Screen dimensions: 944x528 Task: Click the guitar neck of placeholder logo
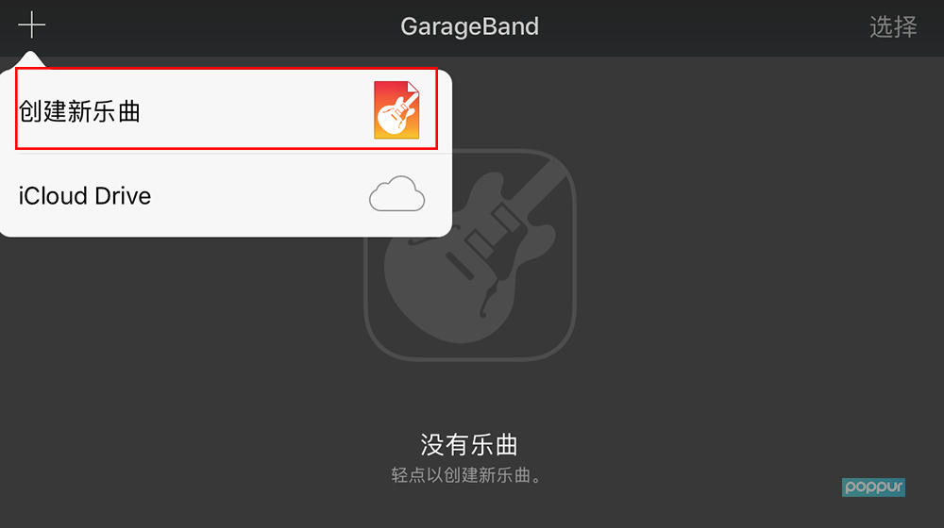pyautogui.click(x=530, y=192)
